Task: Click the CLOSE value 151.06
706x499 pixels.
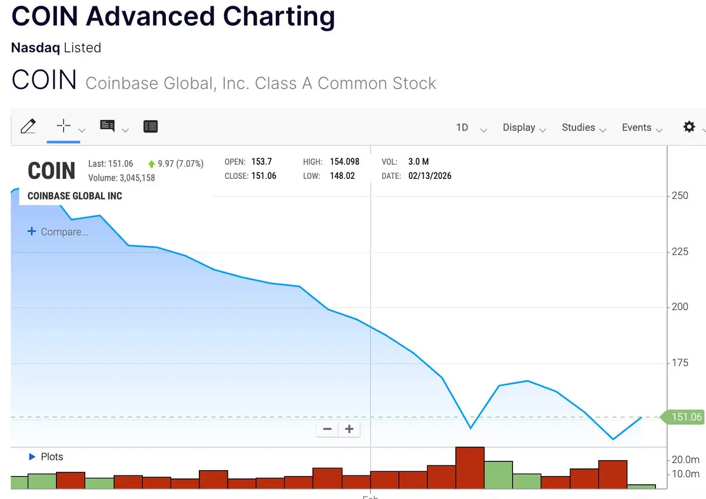Action: [264, 175]
